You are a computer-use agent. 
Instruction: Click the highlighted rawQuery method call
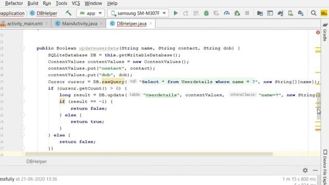click(113, 82)
